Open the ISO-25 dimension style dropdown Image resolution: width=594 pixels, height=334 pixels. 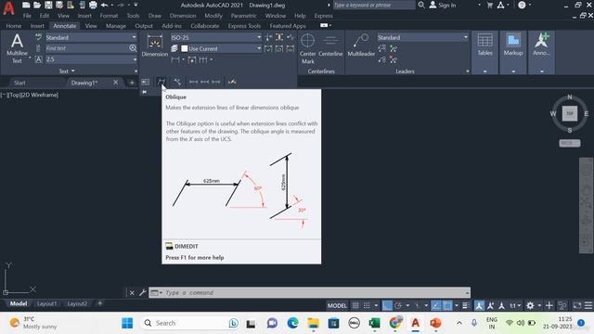click(x=215, y=37)
